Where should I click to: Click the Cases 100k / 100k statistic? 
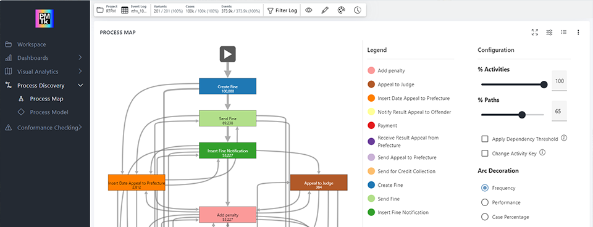pyautogui.click(x=202, y=9)
